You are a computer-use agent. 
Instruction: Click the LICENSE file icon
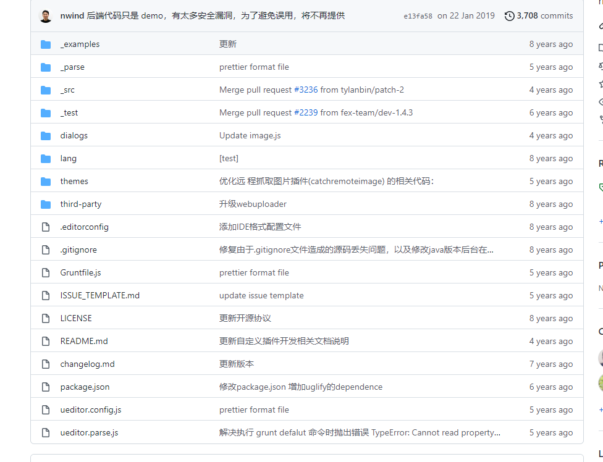(45, 318)
